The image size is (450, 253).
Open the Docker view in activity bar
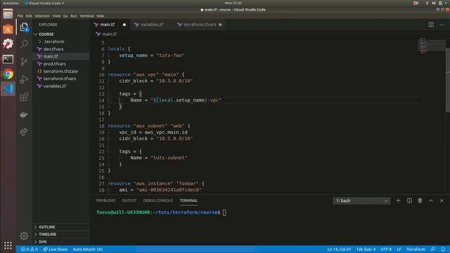coord(24,115)
